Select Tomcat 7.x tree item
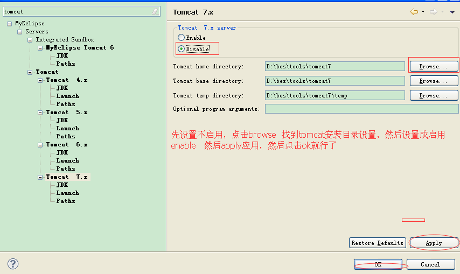The width and height of the screenshot is (460, 274). point(67,177)
